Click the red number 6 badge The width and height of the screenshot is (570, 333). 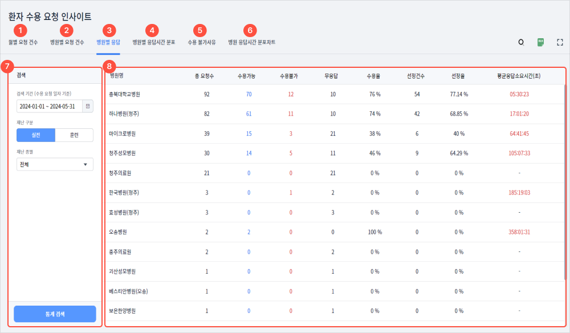(250, 30)
